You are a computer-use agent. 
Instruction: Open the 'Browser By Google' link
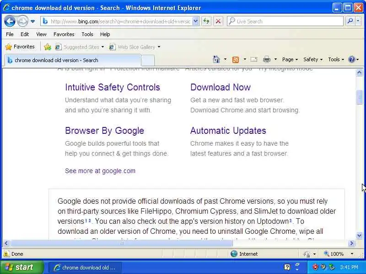click(x=105, y=131)
